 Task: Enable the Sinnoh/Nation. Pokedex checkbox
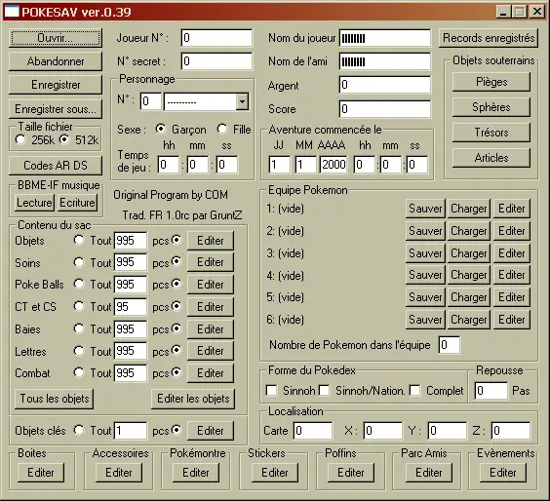[325, 390]
